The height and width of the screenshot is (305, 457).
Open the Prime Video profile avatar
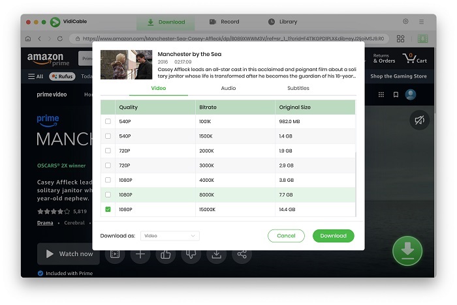tap(411, 94)
